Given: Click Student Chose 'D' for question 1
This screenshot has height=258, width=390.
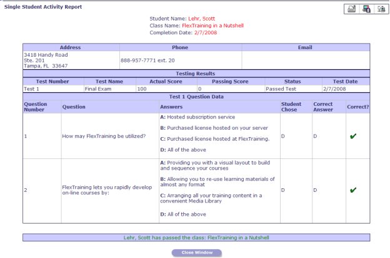Looking at the screenshot, I should click(282, 136).
